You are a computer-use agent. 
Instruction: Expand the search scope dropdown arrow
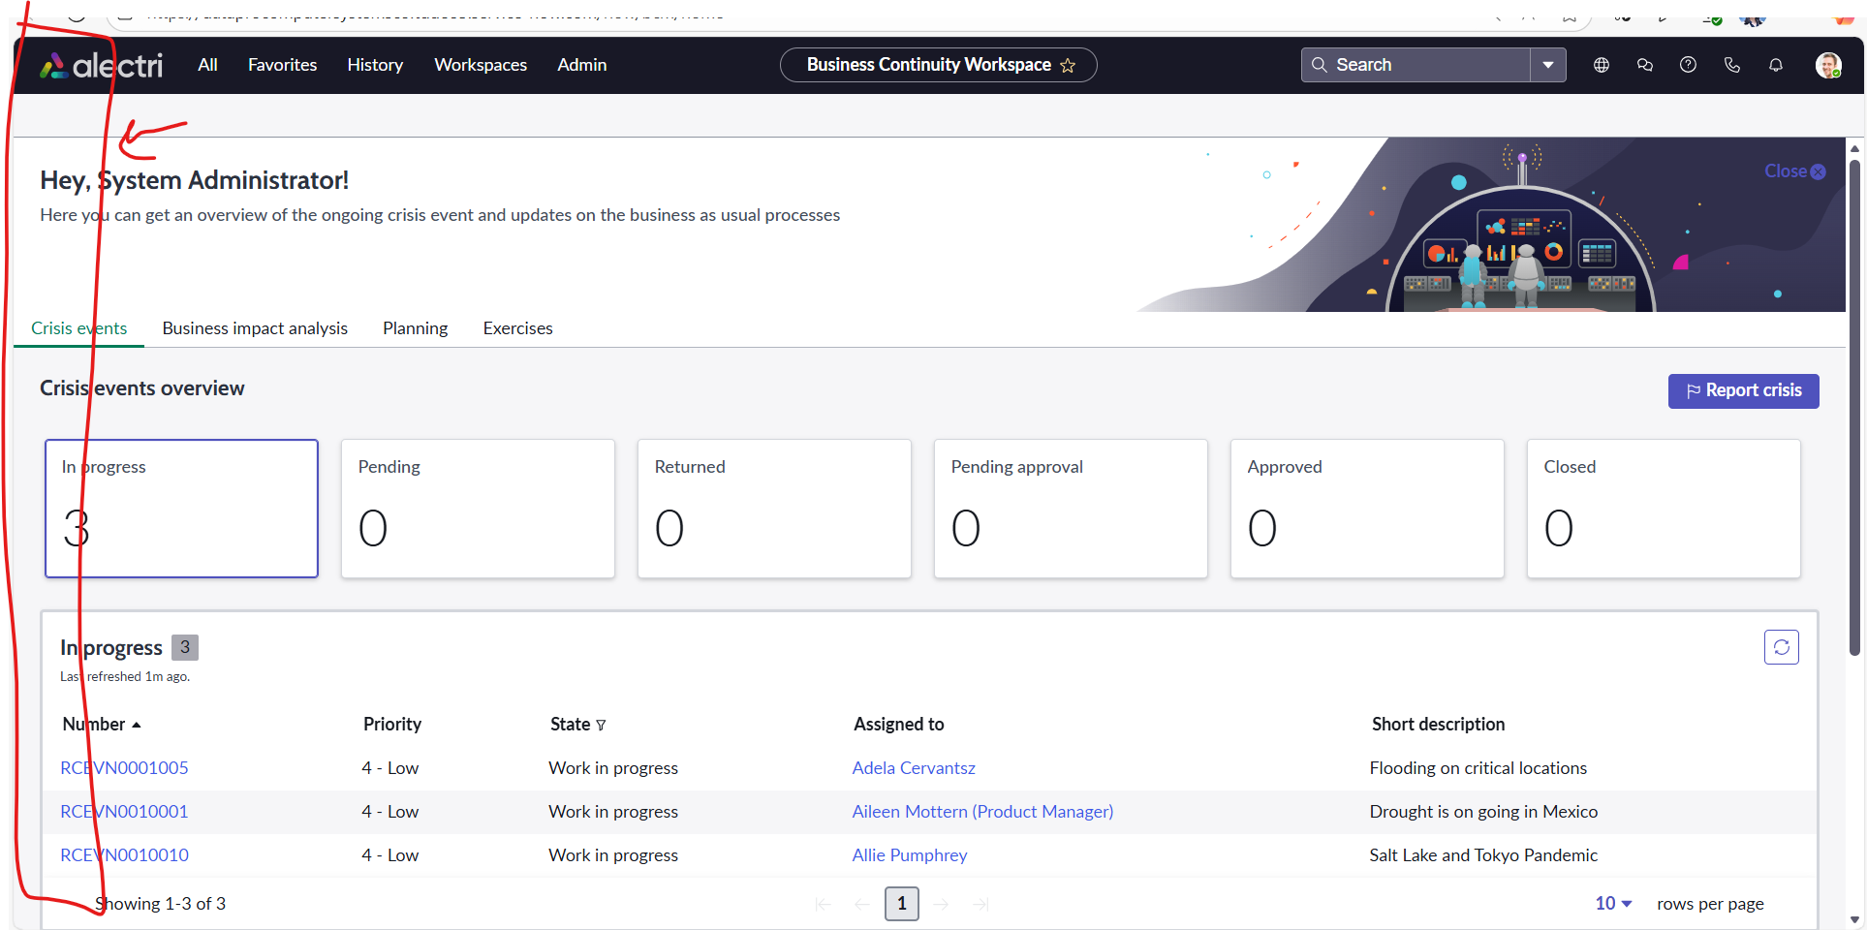(1548, 65)
